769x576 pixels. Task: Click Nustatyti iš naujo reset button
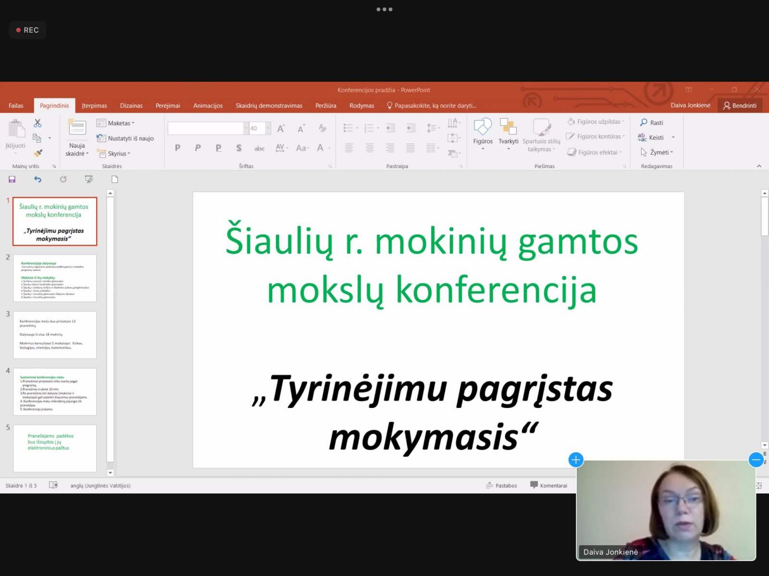(125, 138)
